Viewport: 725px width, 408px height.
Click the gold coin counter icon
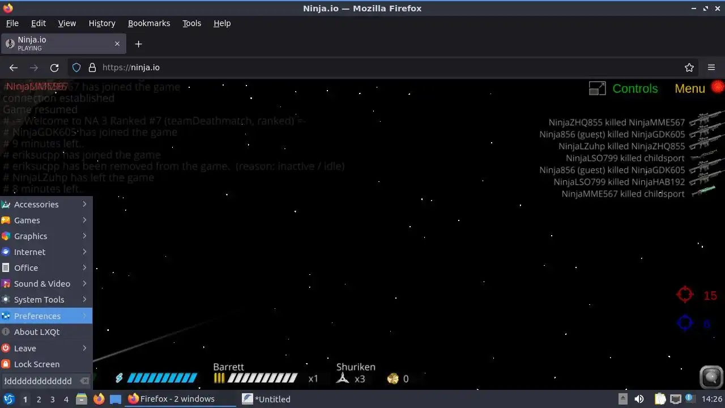pyautogui.click(x=393, y=379)
